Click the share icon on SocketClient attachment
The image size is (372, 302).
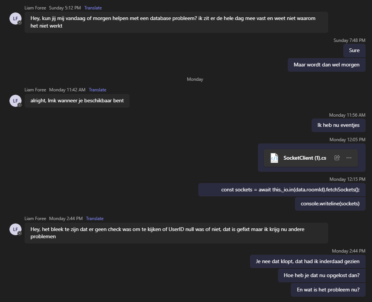[337, 158]
